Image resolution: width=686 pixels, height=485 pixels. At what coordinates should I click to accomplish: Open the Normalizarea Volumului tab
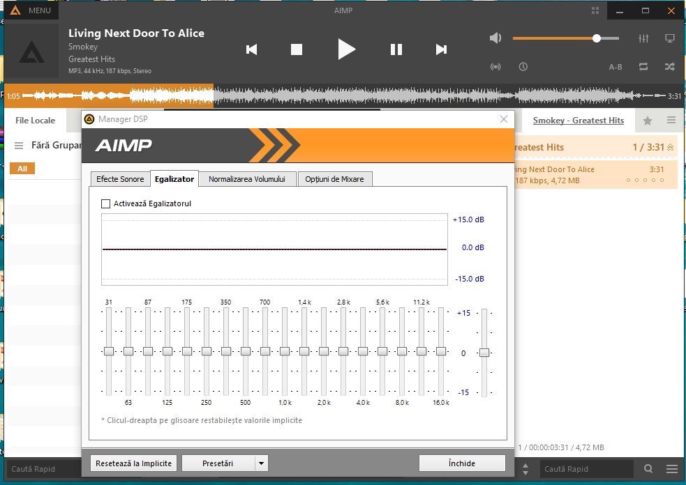247,179
